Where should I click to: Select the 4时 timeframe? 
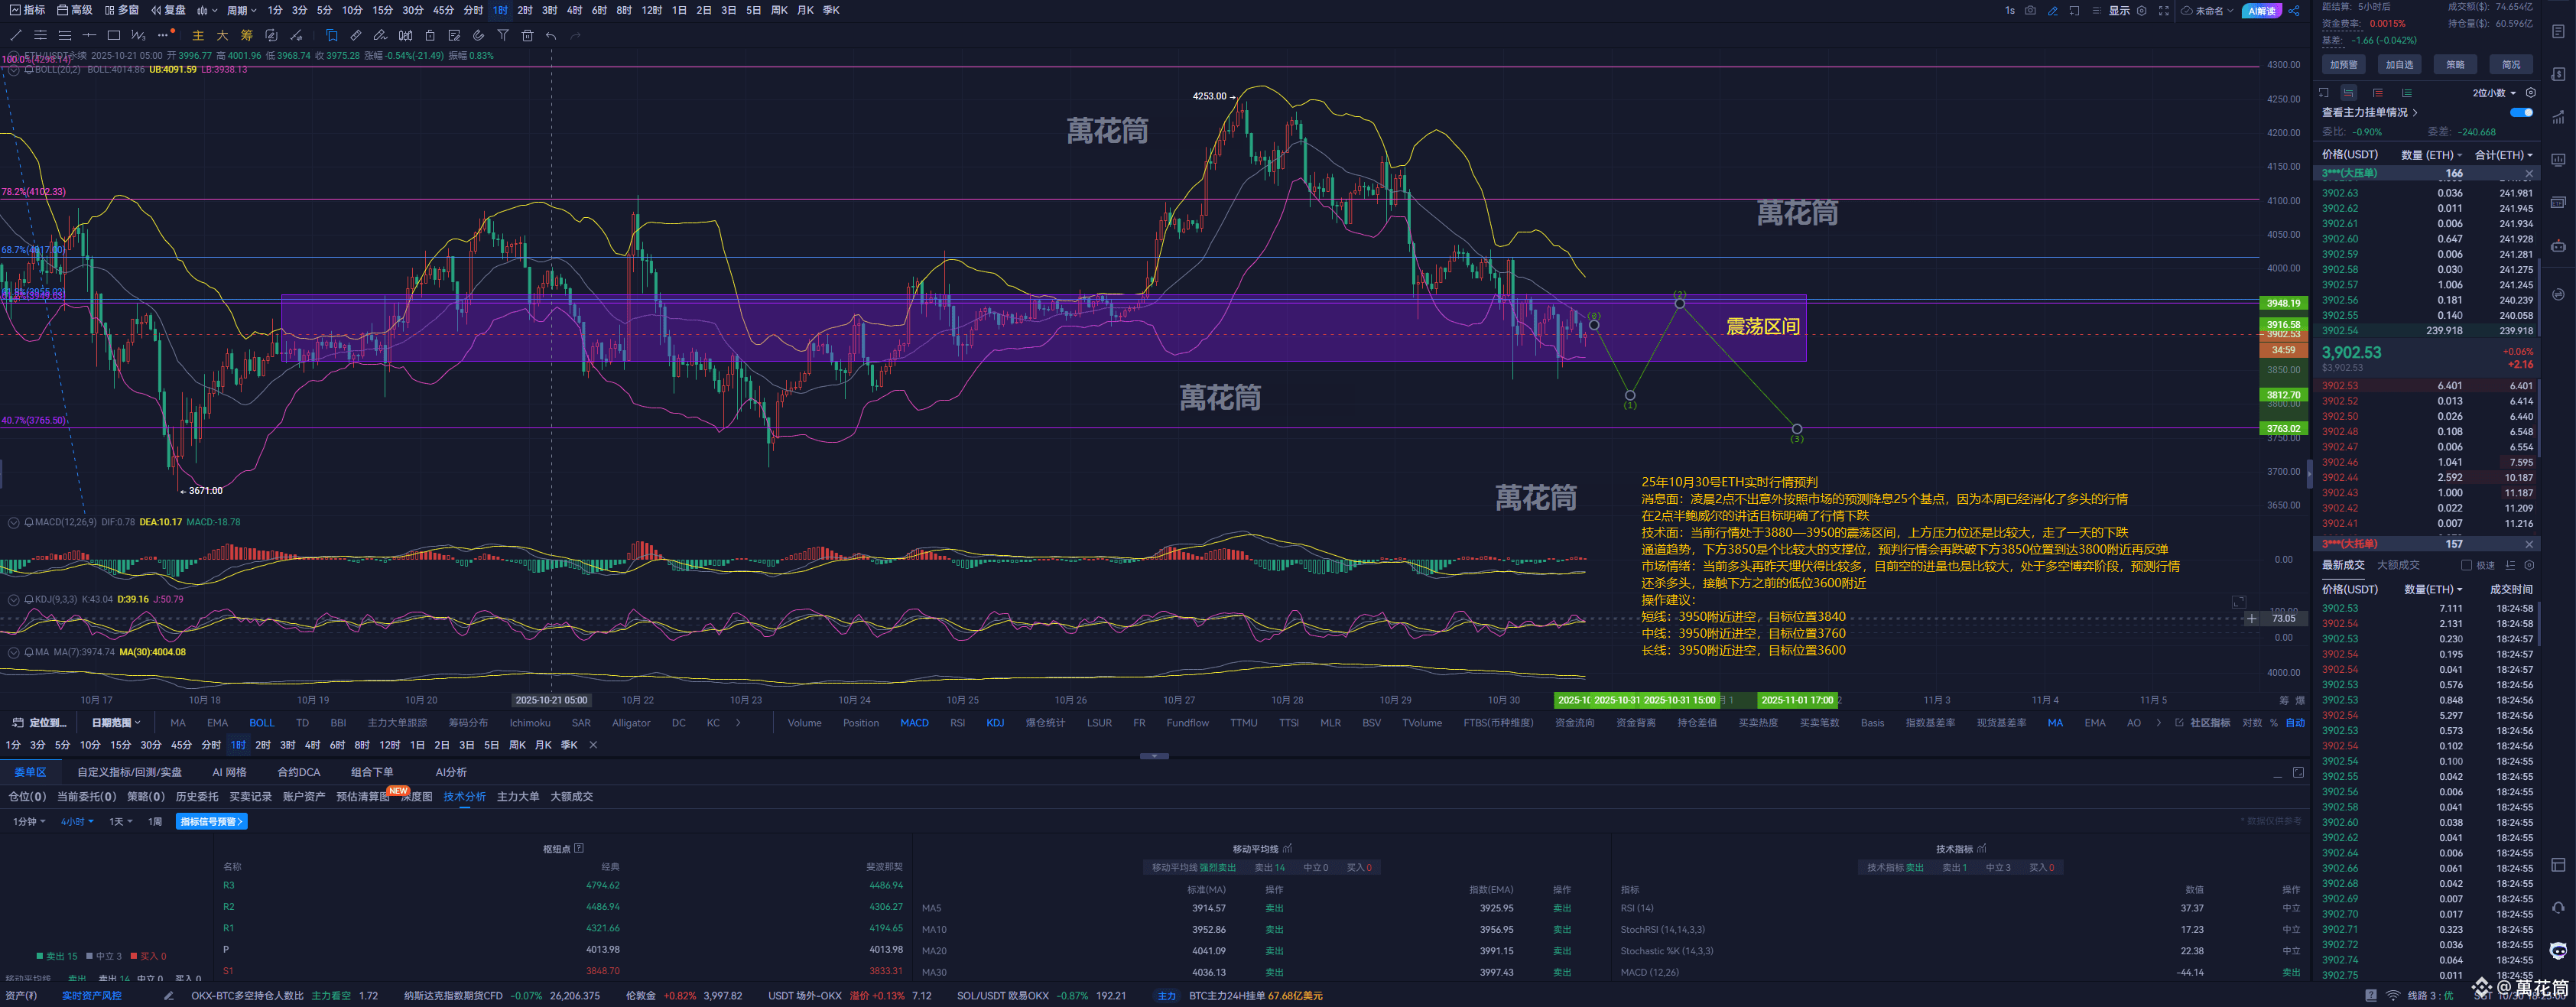574,10
